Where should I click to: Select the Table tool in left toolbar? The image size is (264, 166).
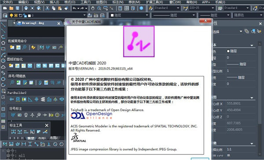point(3,121)
